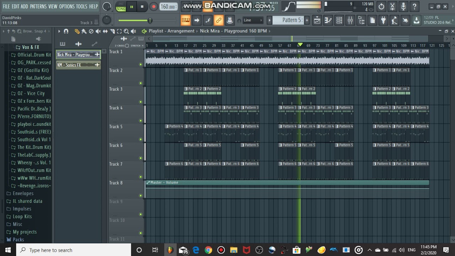Open the Playlist options menu arrow

coord(59,31)
